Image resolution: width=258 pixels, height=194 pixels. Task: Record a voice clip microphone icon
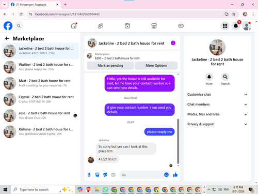[x=89, y=175]
